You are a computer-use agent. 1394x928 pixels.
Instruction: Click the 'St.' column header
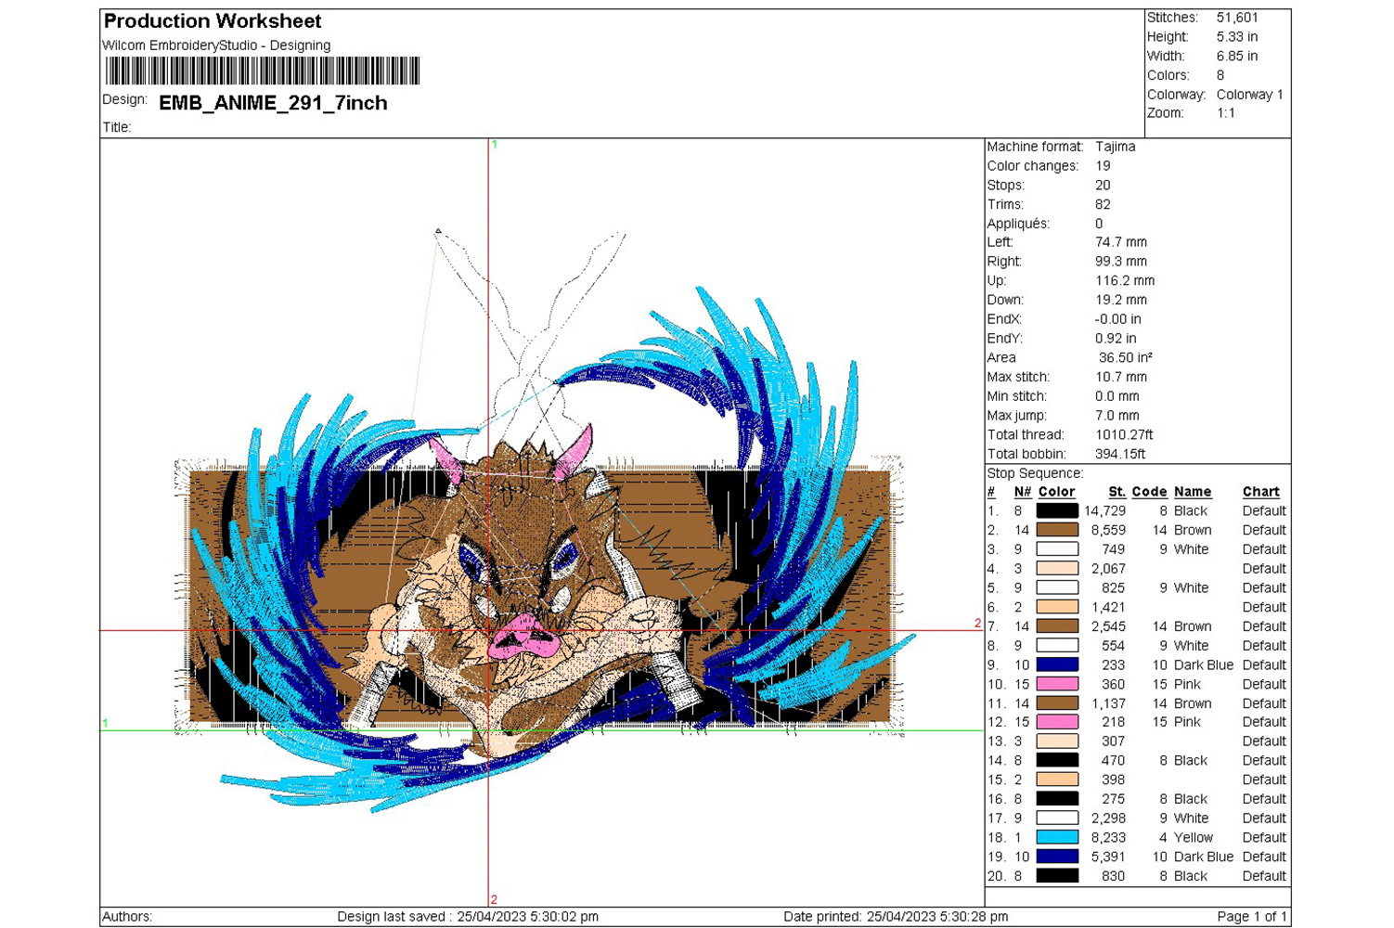(1116, 492)
